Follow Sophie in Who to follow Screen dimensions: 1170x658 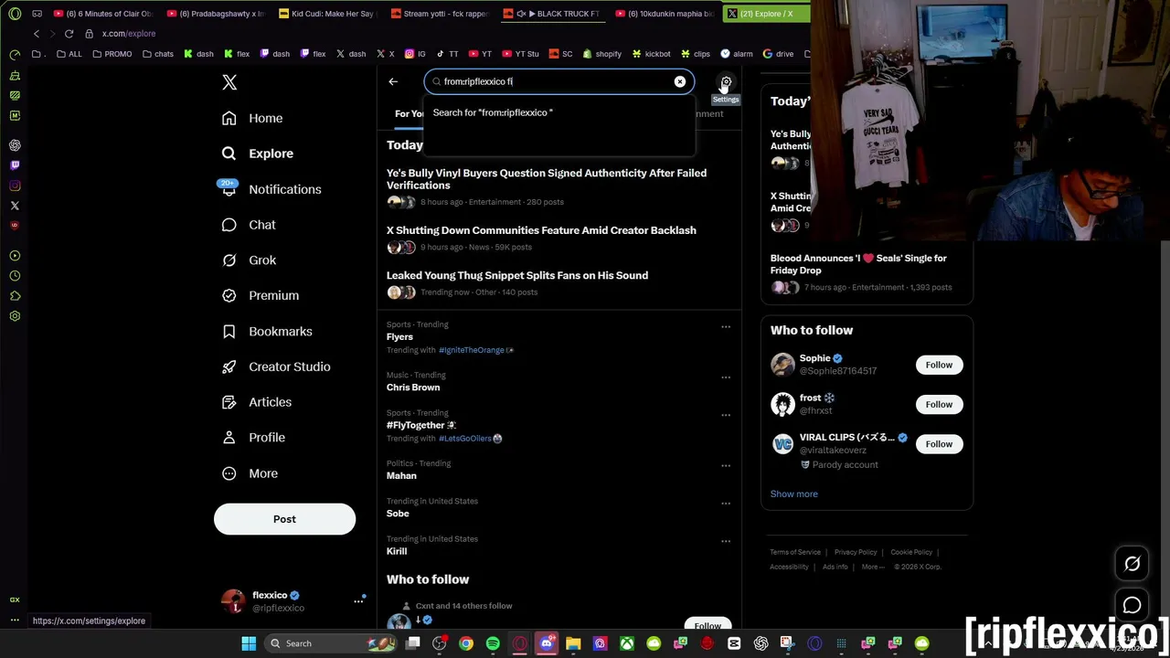(939, 365)
